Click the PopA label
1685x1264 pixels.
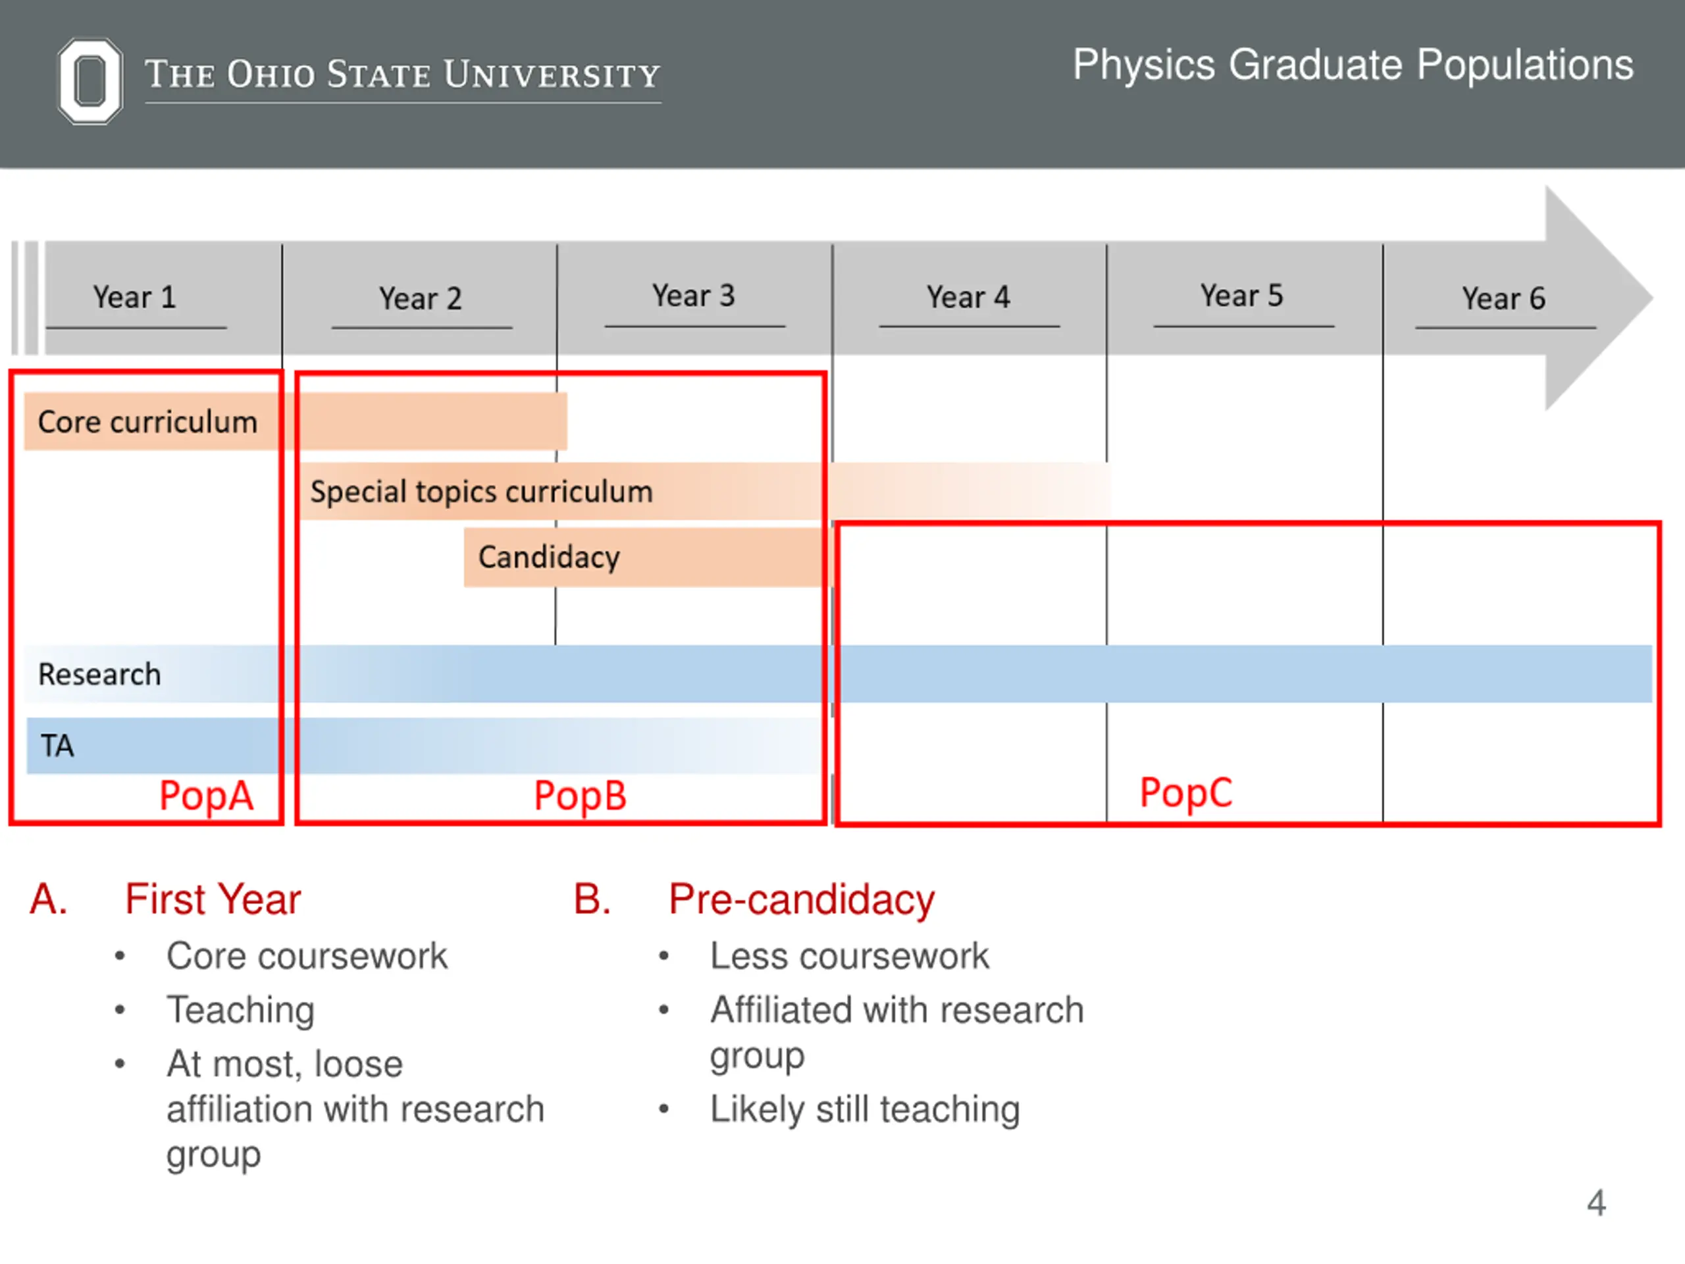[x=205, y=796]
